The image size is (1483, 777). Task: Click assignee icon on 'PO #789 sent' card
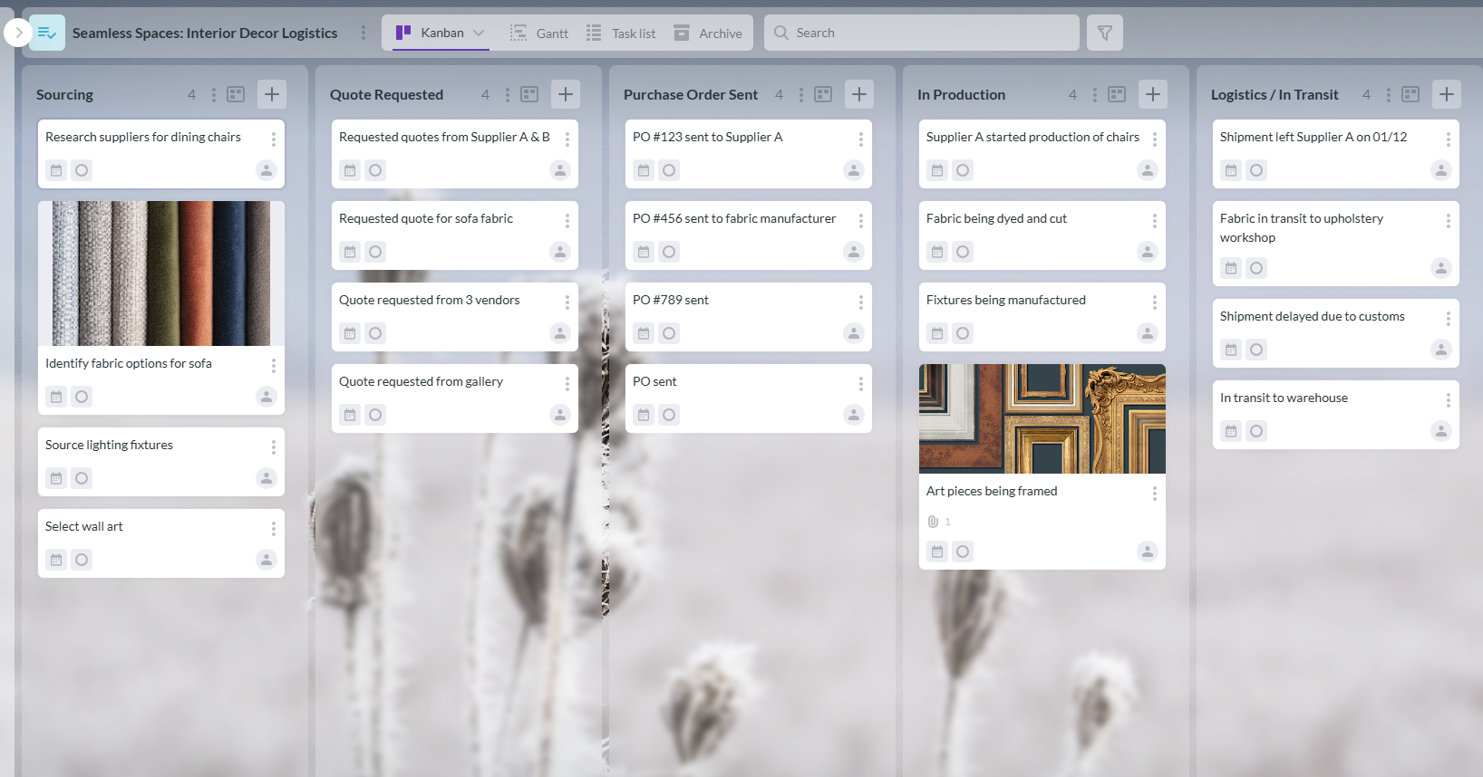coord(853,333)
